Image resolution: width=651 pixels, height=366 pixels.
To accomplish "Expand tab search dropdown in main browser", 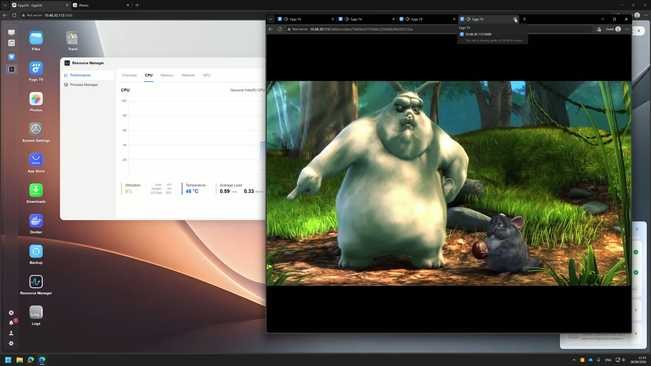I will [5, 5].
